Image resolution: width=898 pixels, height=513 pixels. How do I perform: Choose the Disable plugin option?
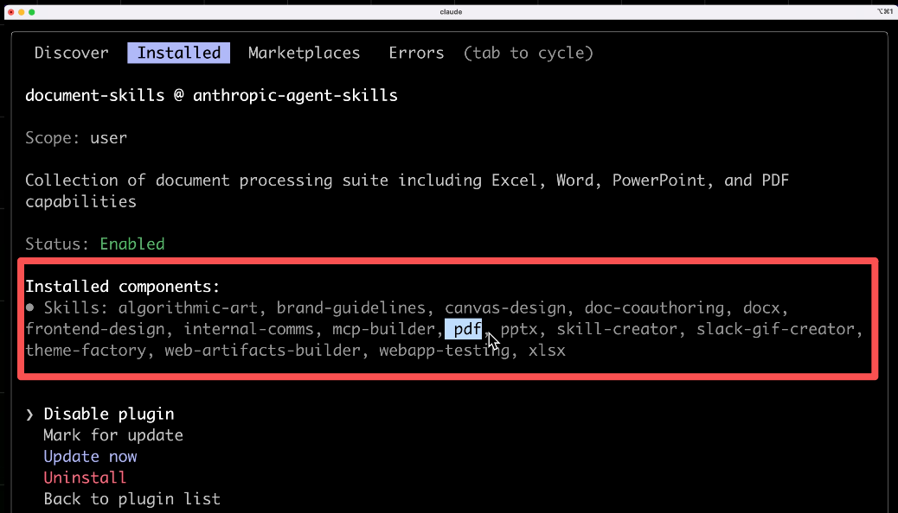(x=109, y=415)
